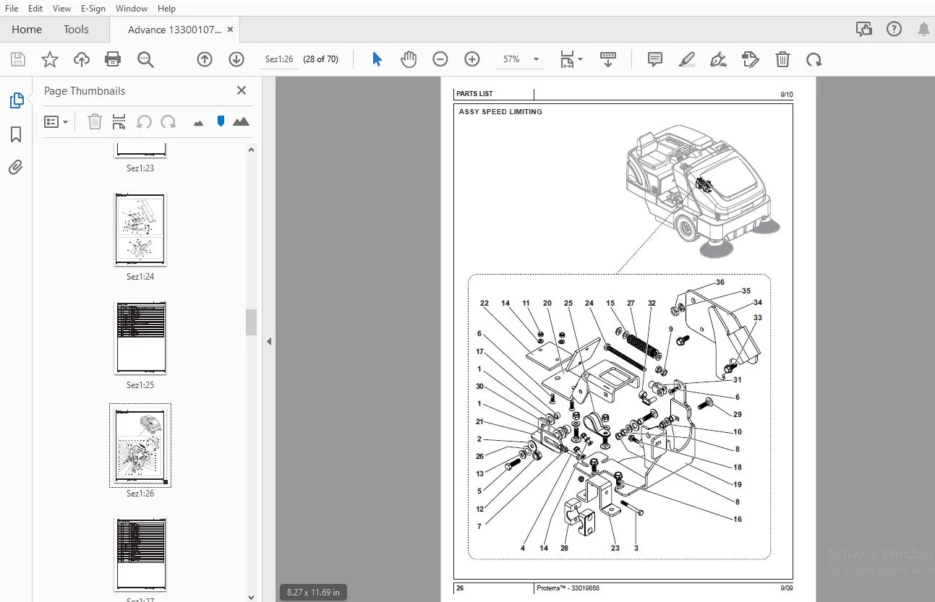Click the ASSY SPEED LIMITING heading
The width and height of the screenshot is (935, 602).
click(x=500, y=112)
